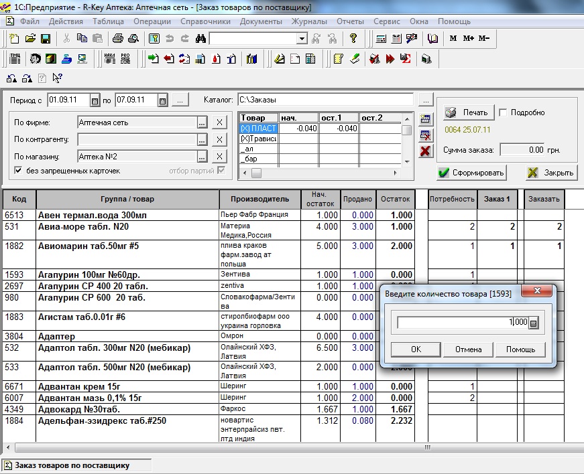Click the print preview magnifier icon
584x474 pixels.
(133, 39)
